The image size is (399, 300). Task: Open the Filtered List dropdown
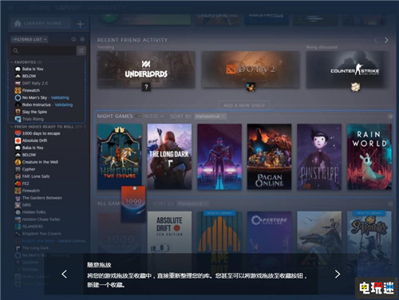pos(30,39)
